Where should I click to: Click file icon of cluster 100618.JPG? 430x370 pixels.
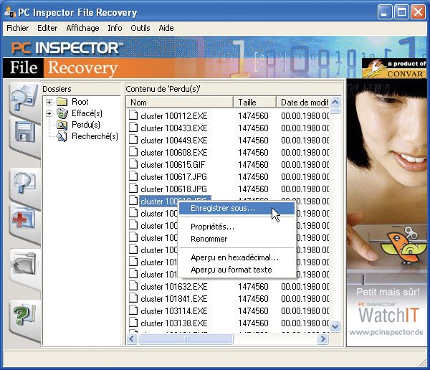click(133, 188)
